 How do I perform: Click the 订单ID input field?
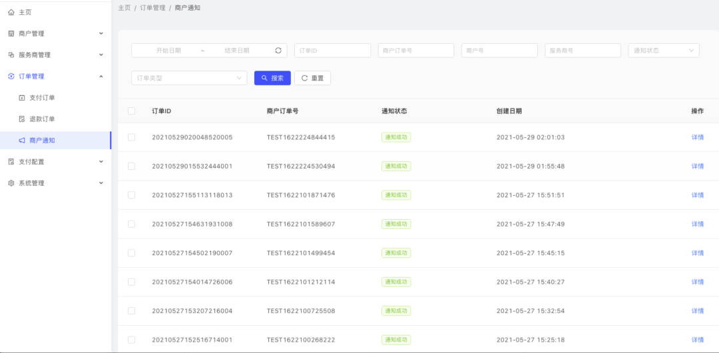coord(332,51)
